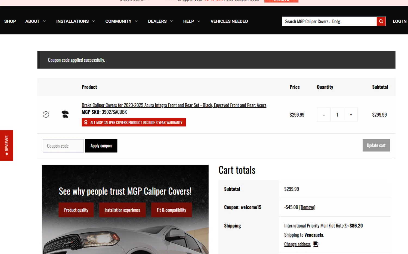408x254 pixels.
Task: Click the Coupon code input field
Action: [x=63, y=146]
